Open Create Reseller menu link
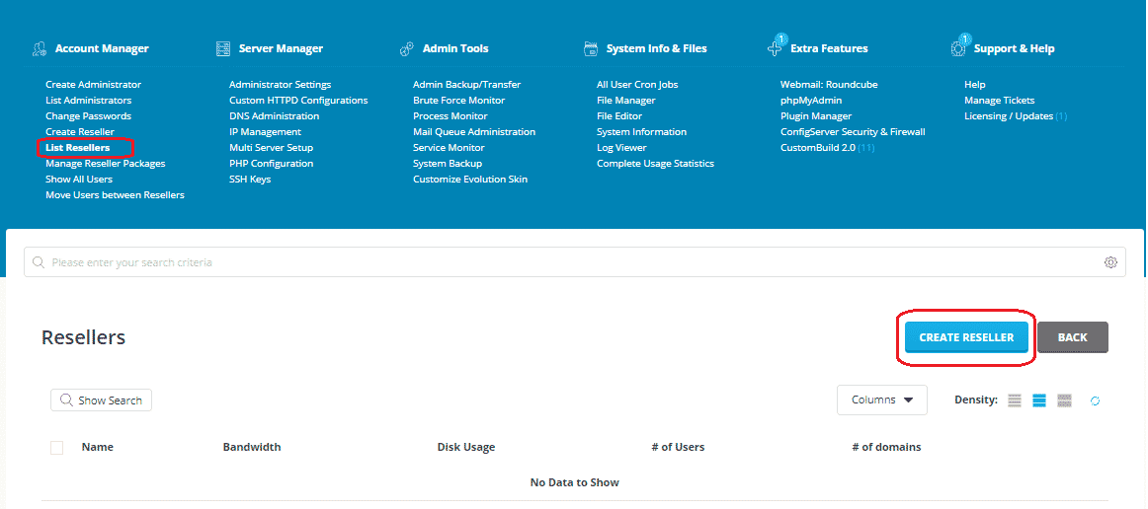The width and height of the screenshot is (1148, 509). [x=80, y=131]
